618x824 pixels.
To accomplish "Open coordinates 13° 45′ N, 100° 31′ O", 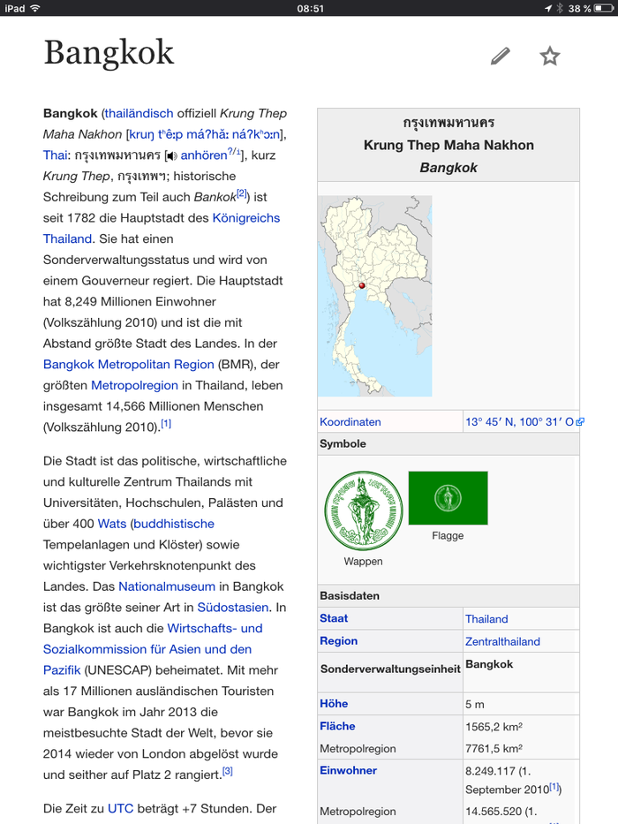I will [520, 422].
